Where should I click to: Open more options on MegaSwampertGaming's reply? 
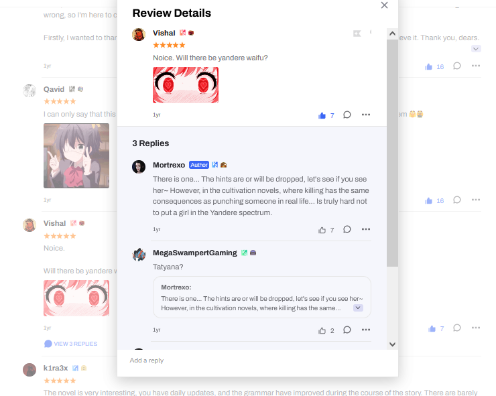(366, 330)
